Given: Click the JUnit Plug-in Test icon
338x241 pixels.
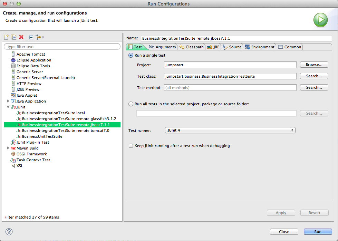Looking at the screenshot, I should [13, 142].
